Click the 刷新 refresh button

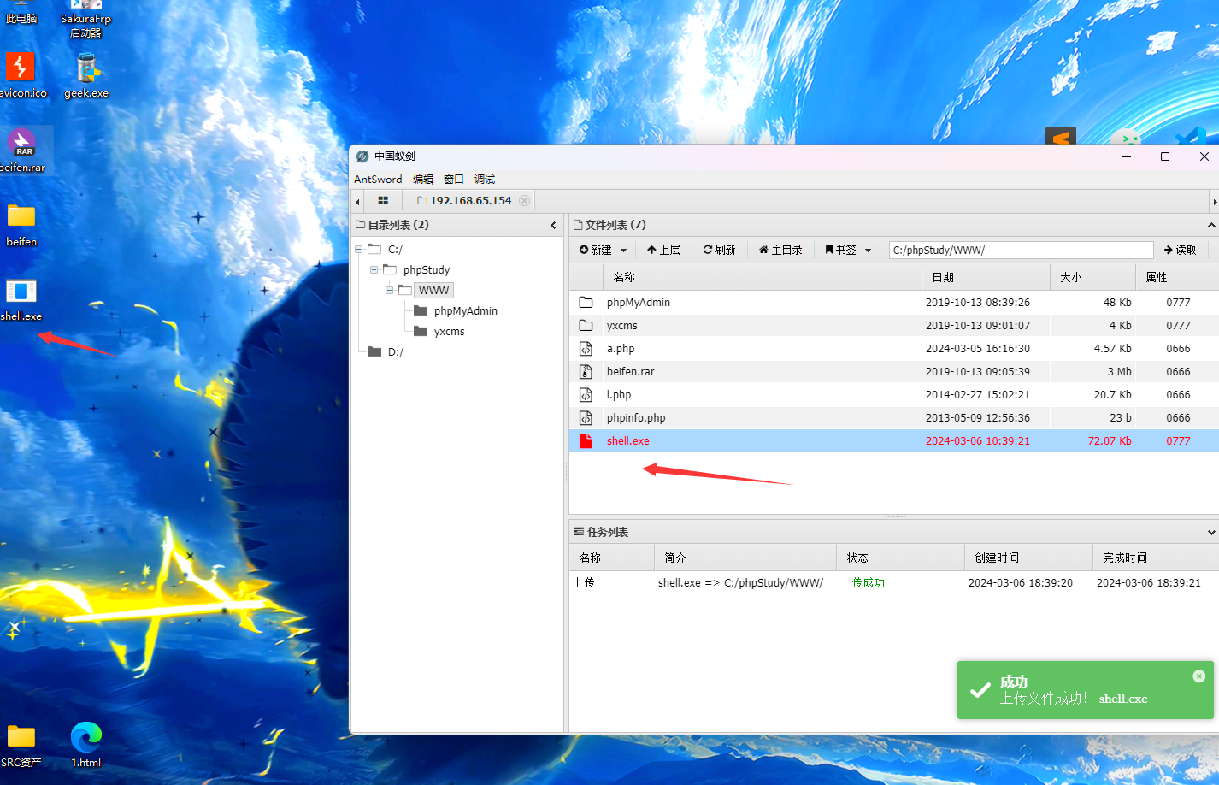719,251
